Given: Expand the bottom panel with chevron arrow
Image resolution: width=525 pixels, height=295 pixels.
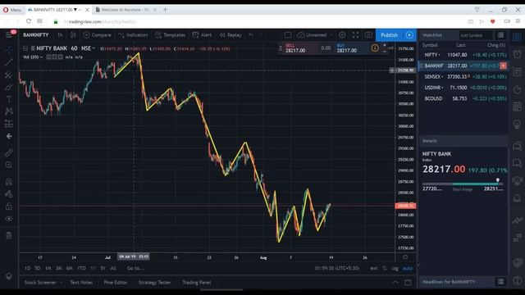Looking at the screenshot, I should 395,282.
